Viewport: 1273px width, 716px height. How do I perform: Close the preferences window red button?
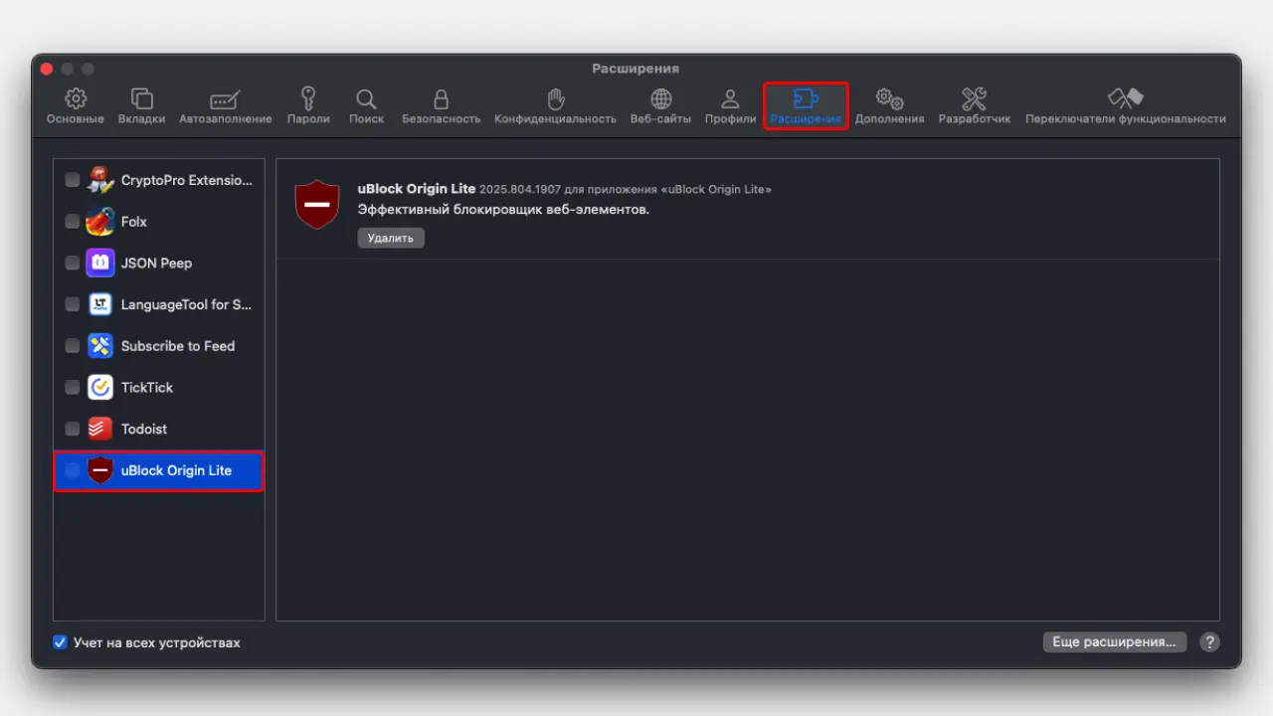(x=46, y=69)
